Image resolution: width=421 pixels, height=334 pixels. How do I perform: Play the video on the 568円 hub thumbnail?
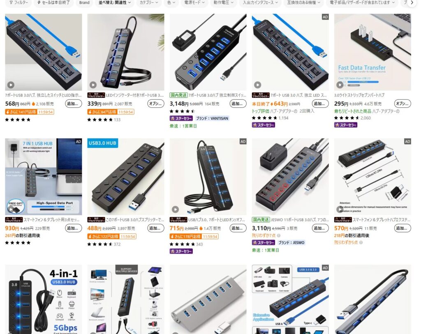point(11,85)
